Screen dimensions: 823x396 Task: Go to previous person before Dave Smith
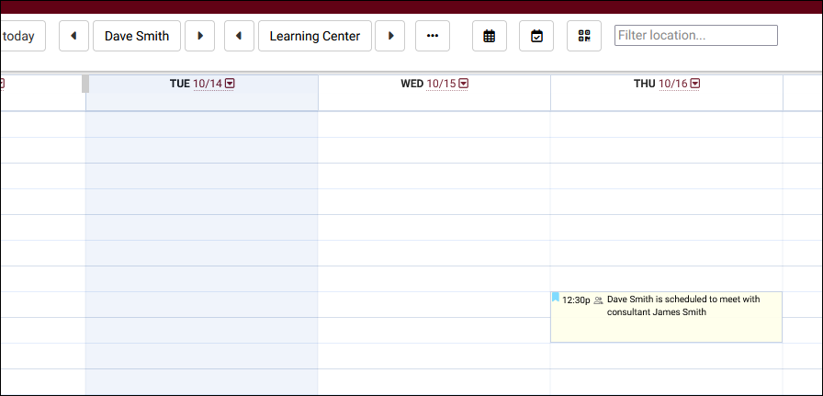[x=73, y=36]
